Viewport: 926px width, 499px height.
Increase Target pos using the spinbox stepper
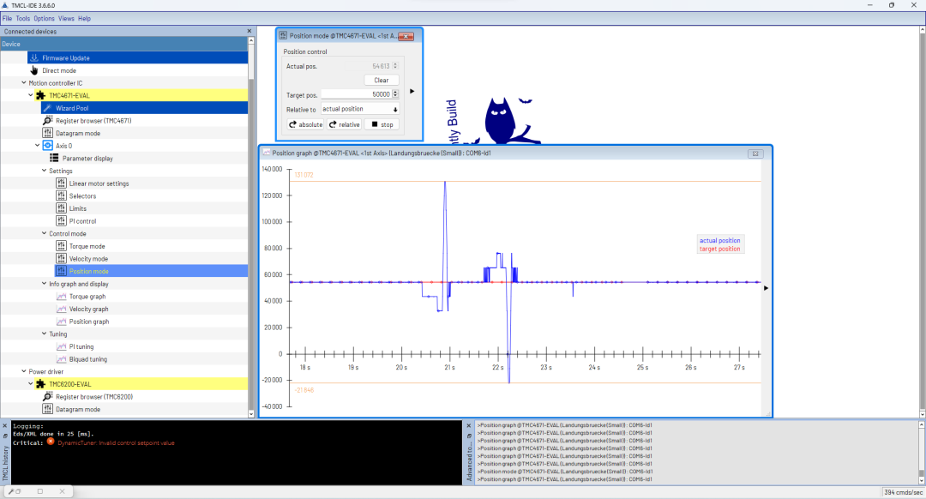tap(394, 93)
